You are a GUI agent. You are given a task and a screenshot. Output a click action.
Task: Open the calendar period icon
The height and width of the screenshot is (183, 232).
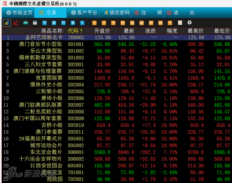(x=35, y=23)
